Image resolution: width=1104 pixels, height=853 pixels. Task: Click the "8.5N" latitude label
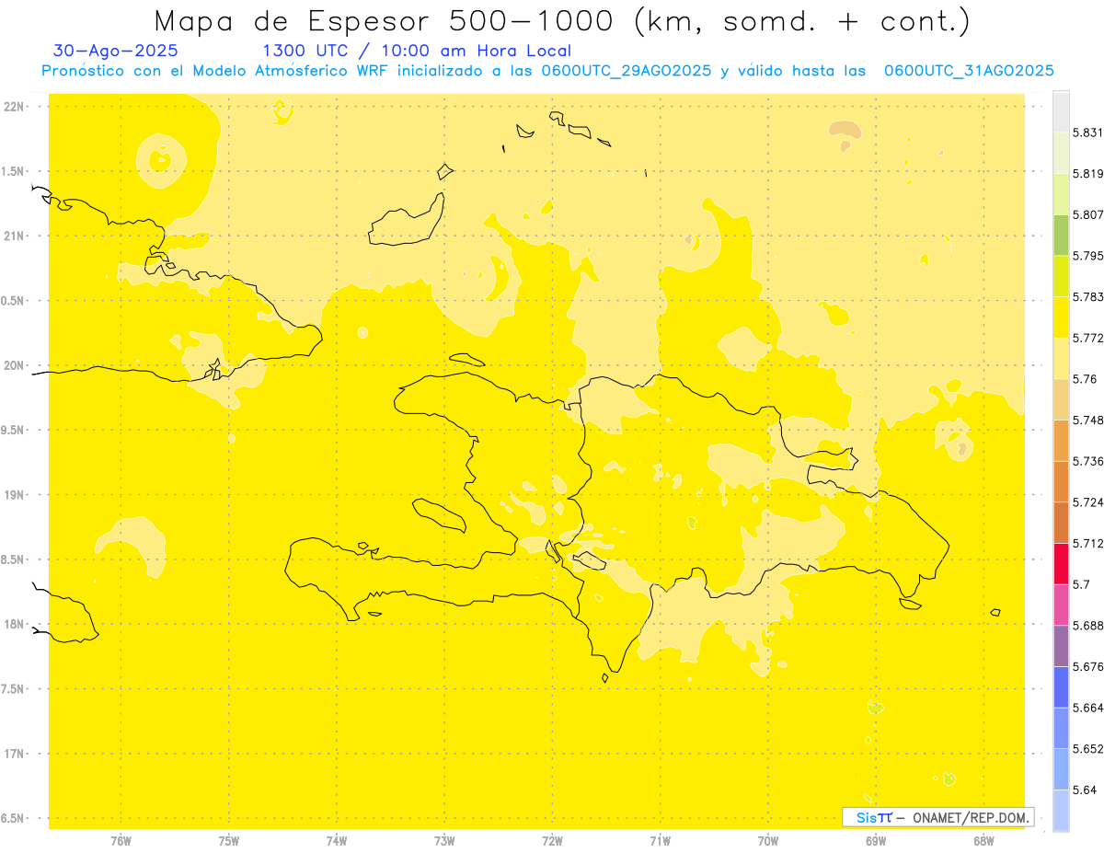[12, 559]
